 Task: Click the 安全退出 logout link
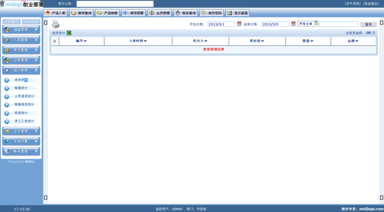[x=371, y=4]
